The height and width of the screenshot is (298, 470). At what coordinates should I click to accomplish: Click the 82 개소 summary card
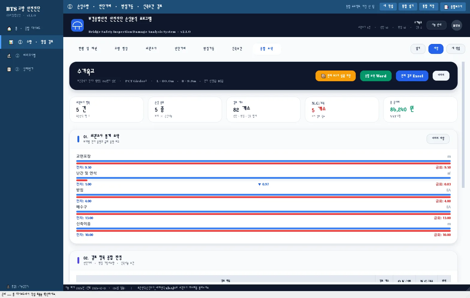(263, 110)
